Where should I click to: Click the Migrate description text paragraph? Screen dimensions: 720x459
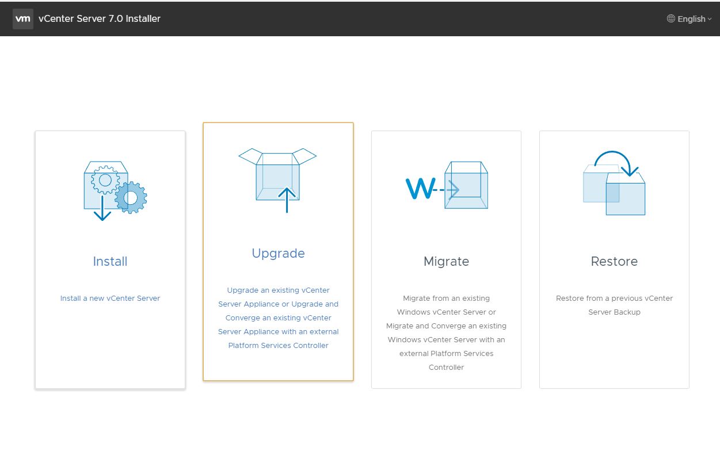[x=447, y=332]
